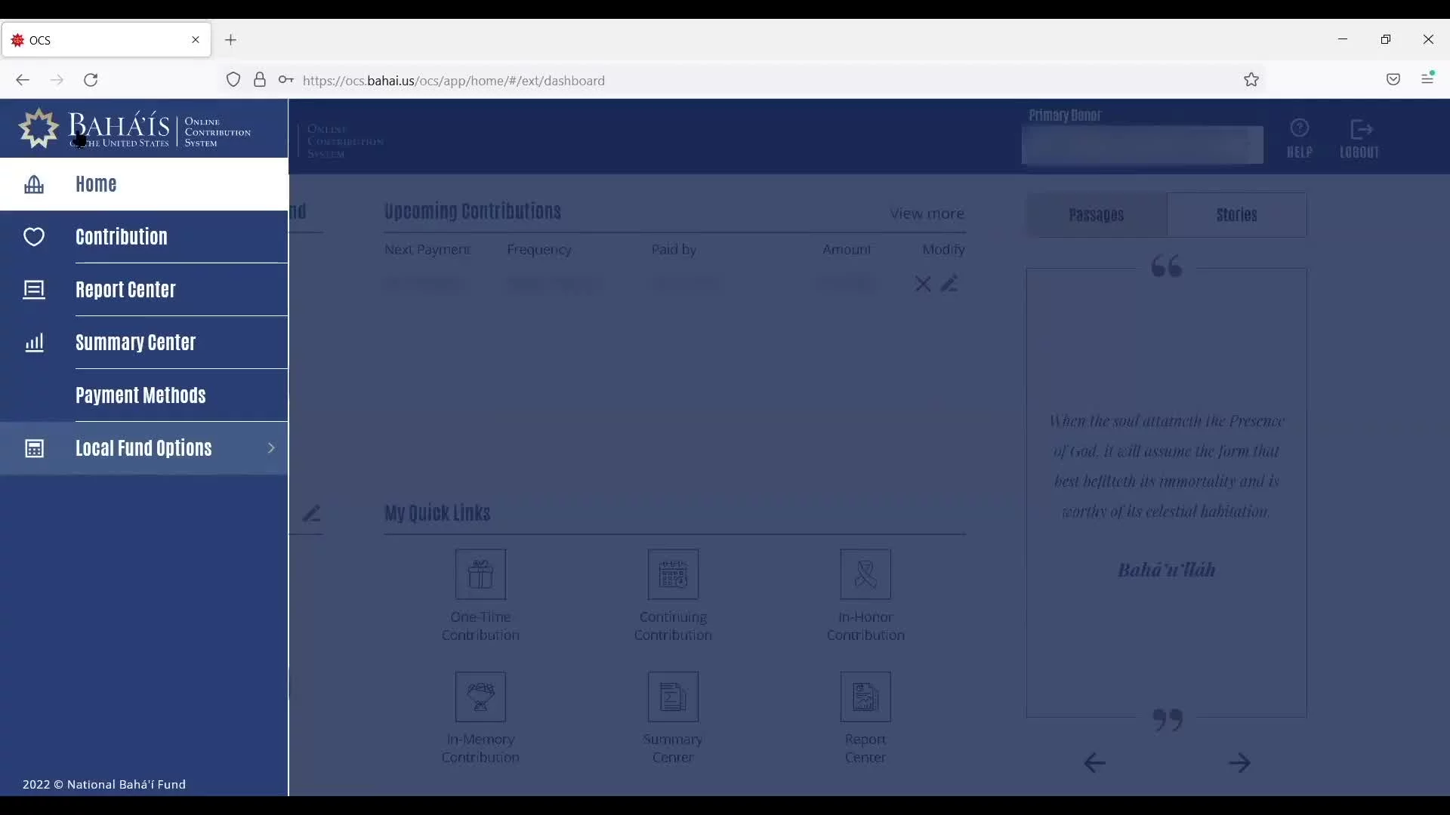Click the previous quote arrow button
The image size is (1450, 815).
point(1094,762)
